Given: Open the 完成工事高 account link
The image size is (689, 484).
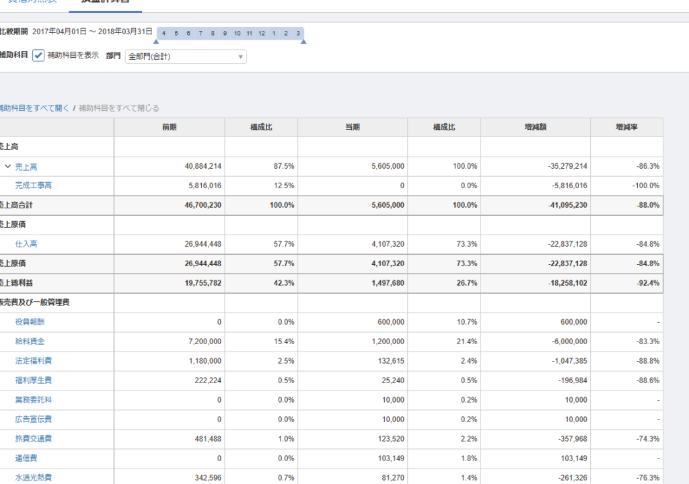Looking at the screenshot, I should [x=34, y=186].
